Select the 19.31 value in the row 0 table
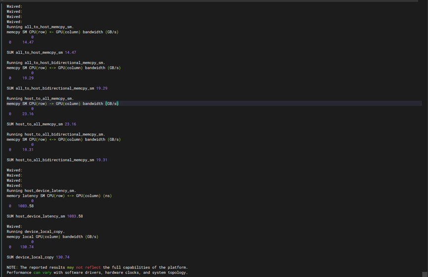The width and height of the screenshot is (428, 277). point(28,150)
